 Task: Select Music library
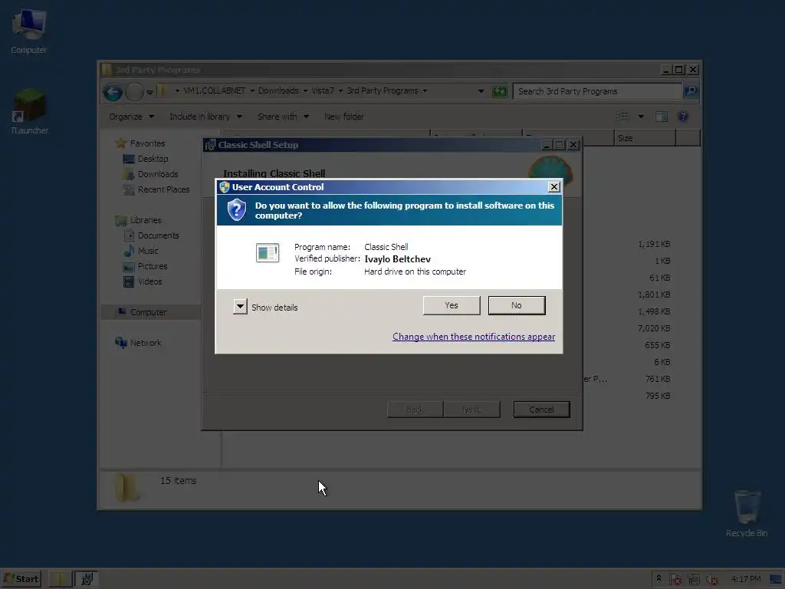click(x=141, y=251)
